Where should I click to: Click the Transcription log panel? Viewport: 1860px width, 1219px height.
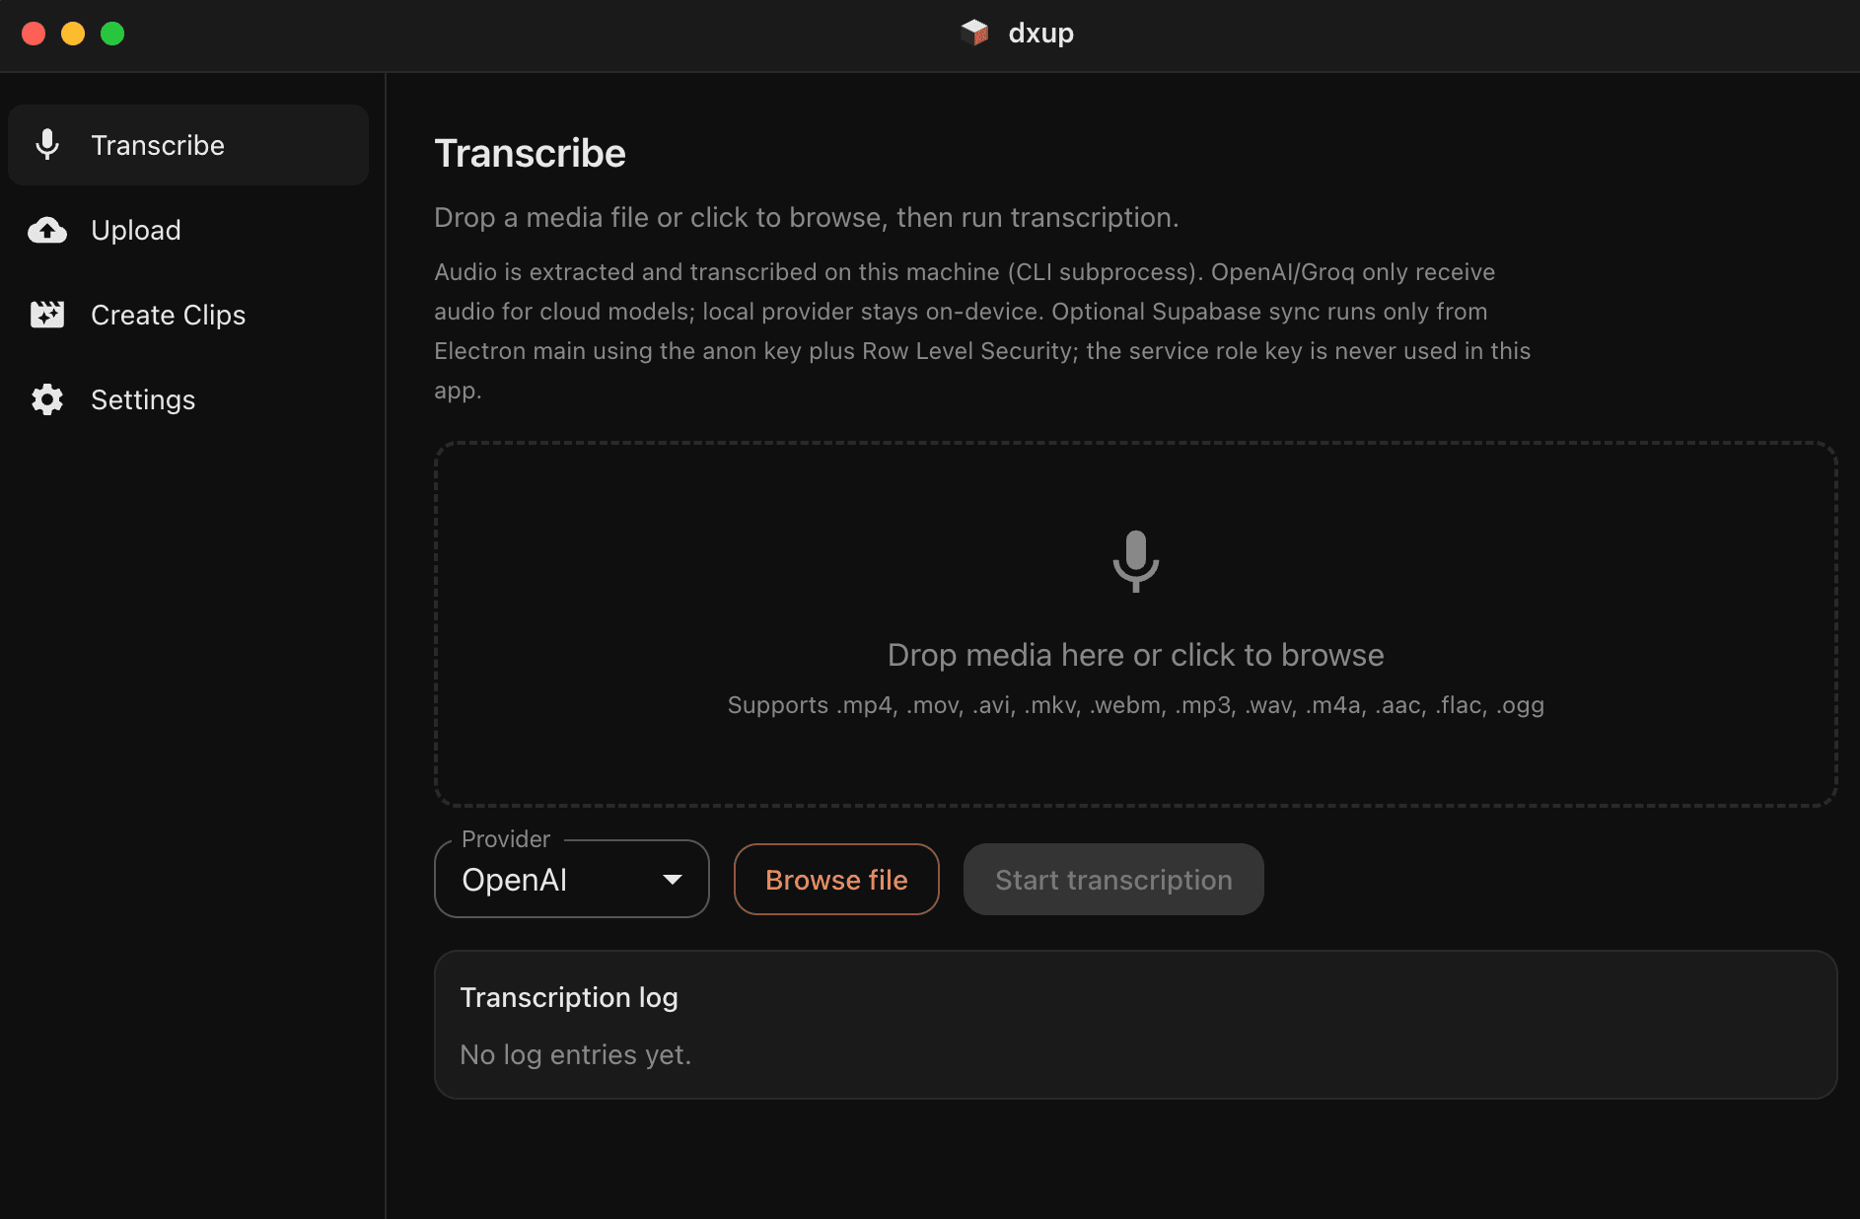1134,1024
